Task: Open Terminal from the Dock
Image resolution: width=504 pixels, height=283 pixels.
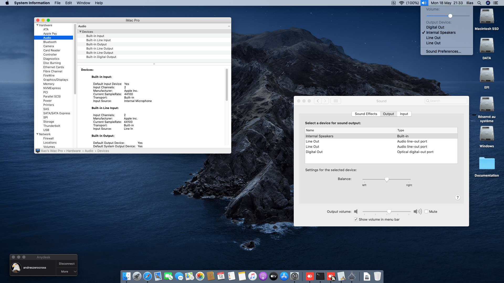Action: 320,276
